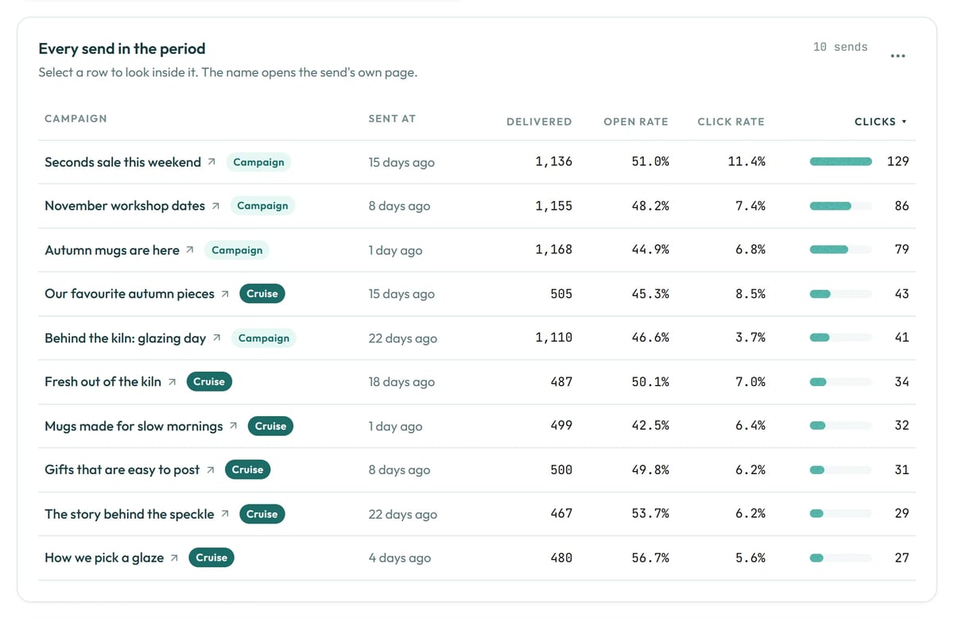
Task: Click the Campaign tag on Seconds sale row
Action: [258, 162]
